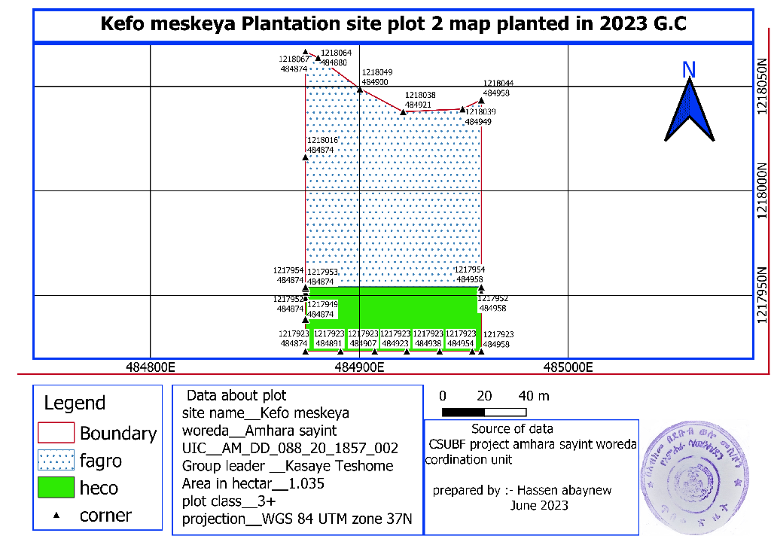
Task: Click the black and white scale bar
Action: point(483,412)
